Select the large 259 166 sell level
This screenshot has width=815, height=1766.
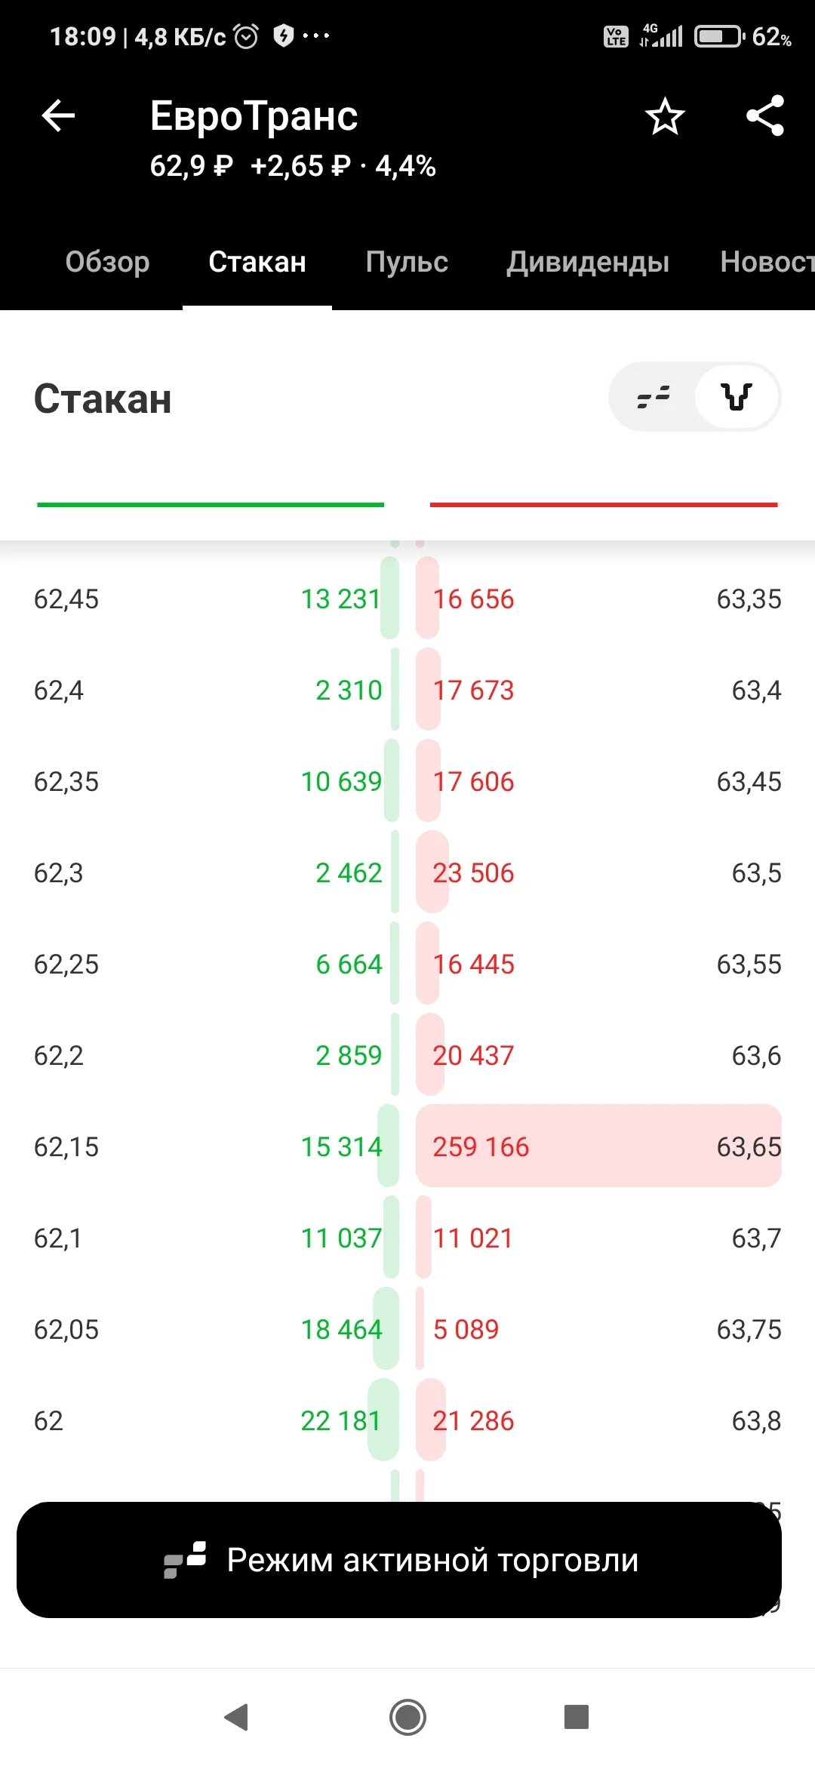598,1146
